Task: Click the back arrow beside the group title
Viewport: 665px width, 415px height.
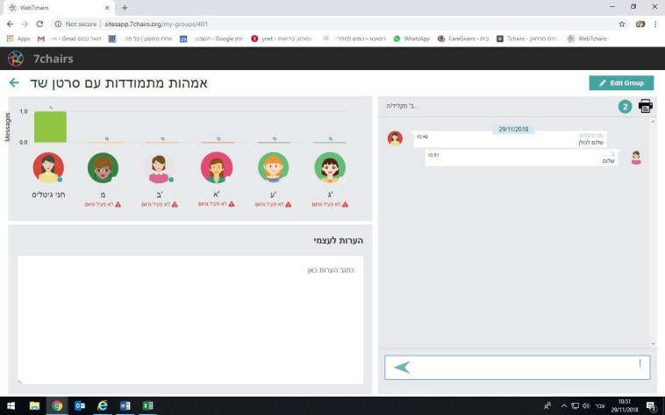Action: 14,83
